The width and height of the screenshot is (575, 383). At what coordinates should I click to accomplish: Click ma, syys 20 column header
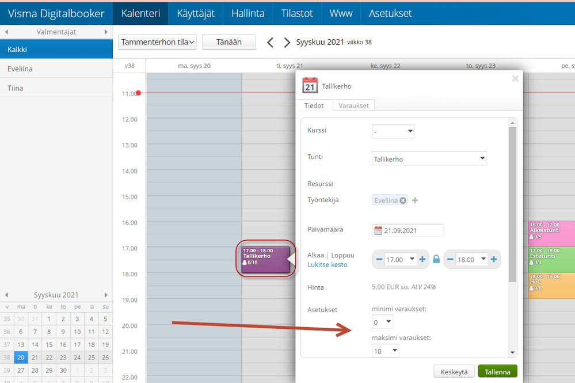[x=194, y=66]
